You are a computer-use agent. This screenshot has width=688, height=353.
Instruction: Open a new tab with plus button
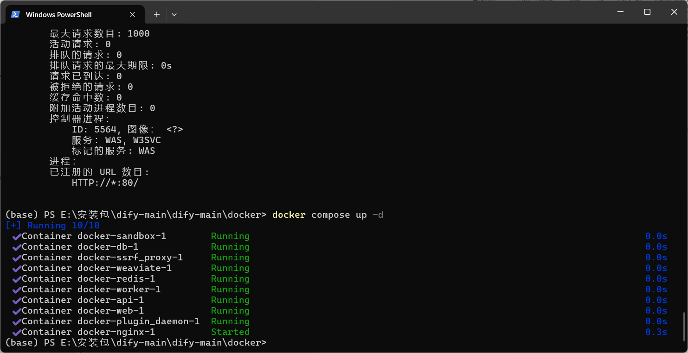coord(157,14)
